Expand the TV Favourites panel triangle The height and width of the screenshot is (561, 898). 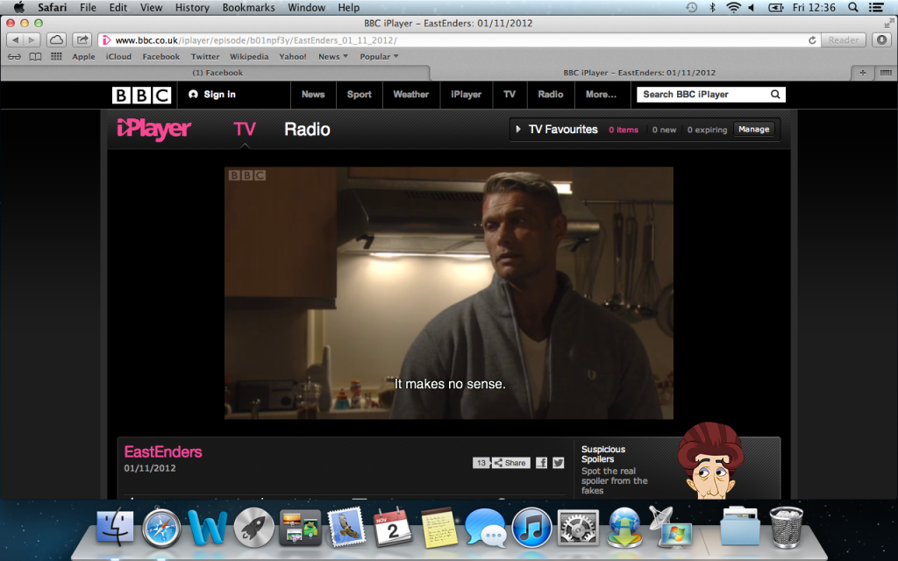pyautogui.click(x=519, y=130)
